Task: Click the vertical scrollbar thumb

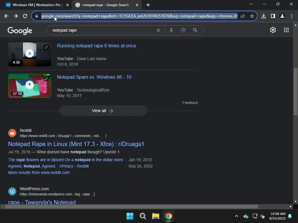Action: pos(295,91)
